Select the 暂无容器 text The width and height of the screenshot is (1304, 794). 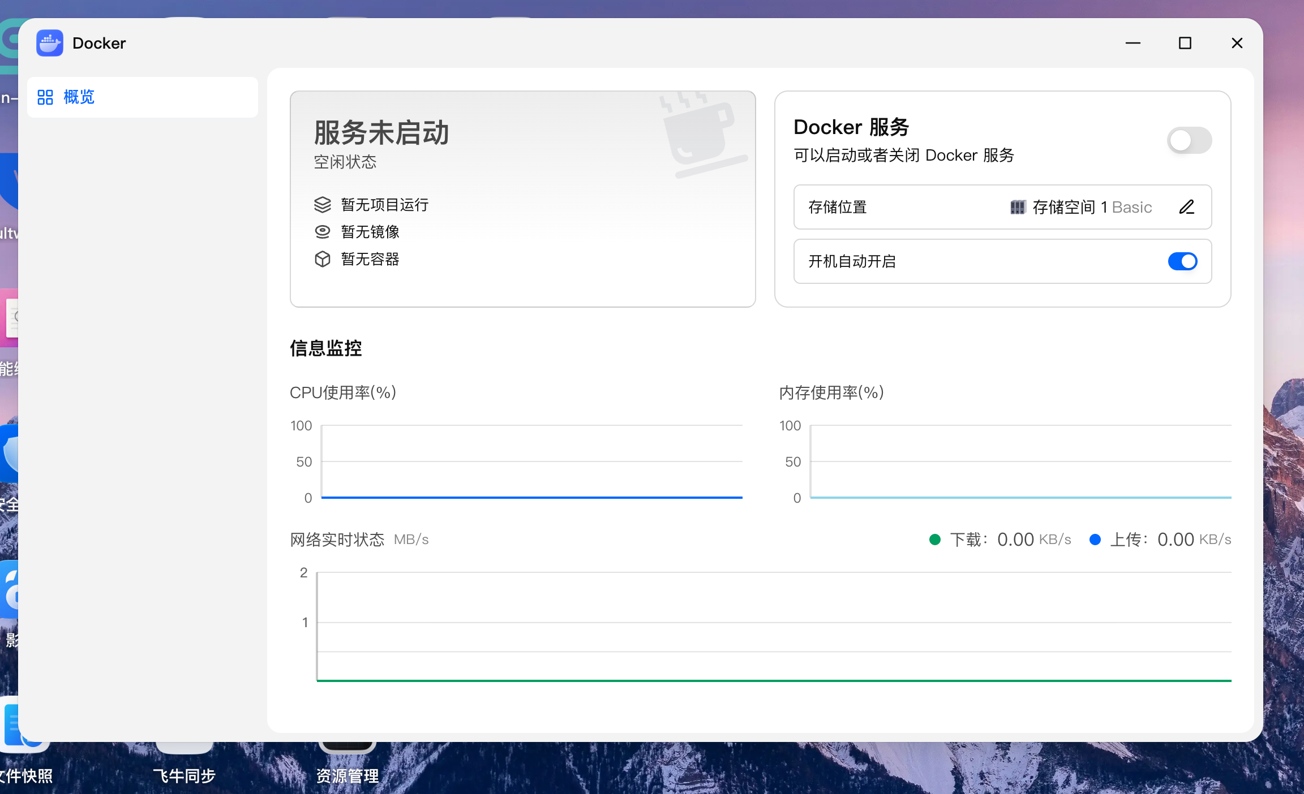coord(370,259)
